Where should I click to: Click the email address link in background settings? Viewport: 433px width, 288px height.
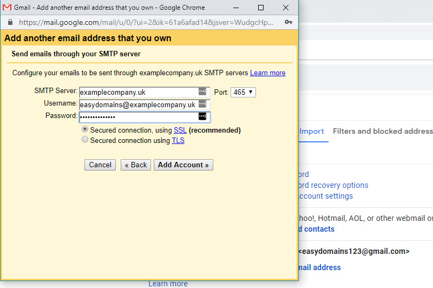point(320,267)
